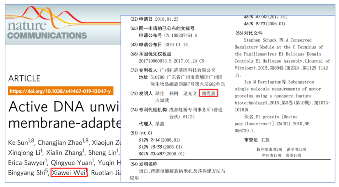
Task: Click publication number CN 109207454 A
Action: tap(180, 35)
